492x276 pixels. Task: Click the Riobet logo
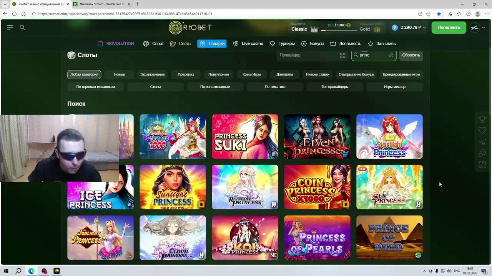(190, 28)
